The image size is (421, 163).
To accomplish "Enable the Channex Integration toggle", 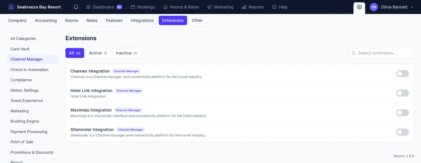I will click(403, 74).
